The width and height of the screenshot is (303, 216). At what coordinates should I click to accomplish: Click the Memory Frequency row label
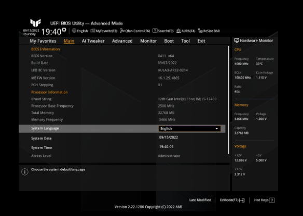(x=47, y=120)
